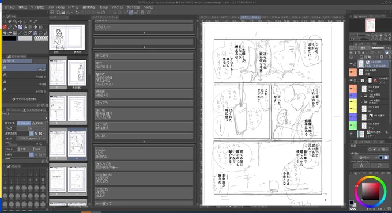Click the white expression color button in Layer Property
The image size is (392, 213).
pos(386,158)
